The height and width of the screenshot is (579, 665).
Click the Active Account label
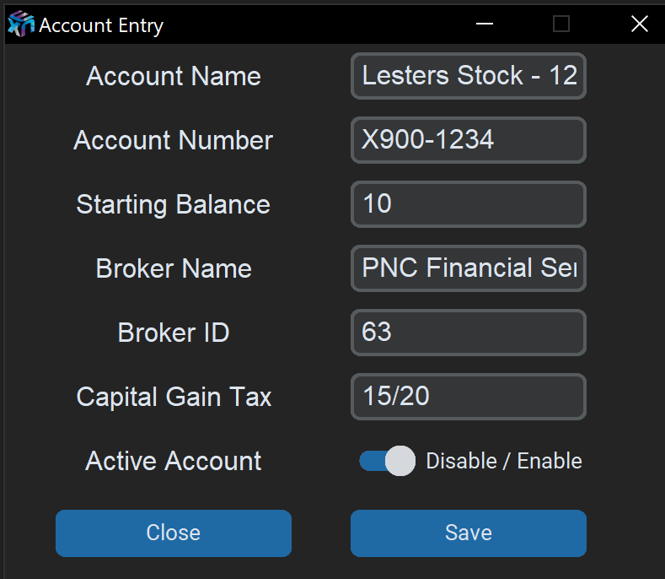174,461
